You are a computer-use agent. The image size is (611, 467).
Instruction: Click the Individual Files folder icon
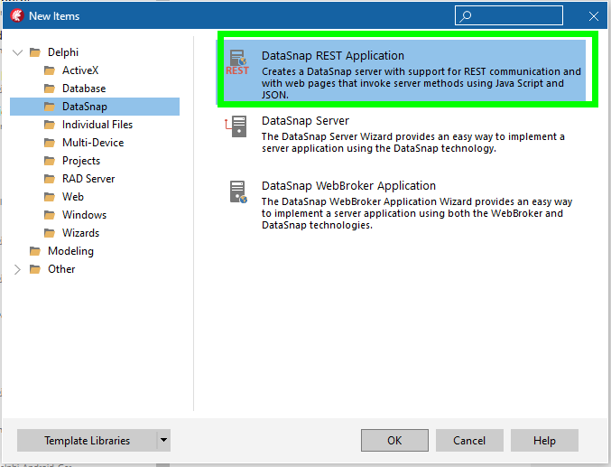(50, 125)
